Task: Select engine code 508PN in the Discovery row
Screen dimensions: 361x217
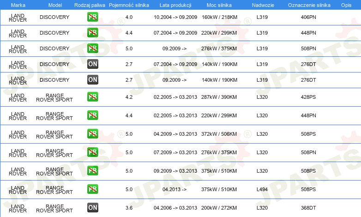Action: [x=308, y=48]
